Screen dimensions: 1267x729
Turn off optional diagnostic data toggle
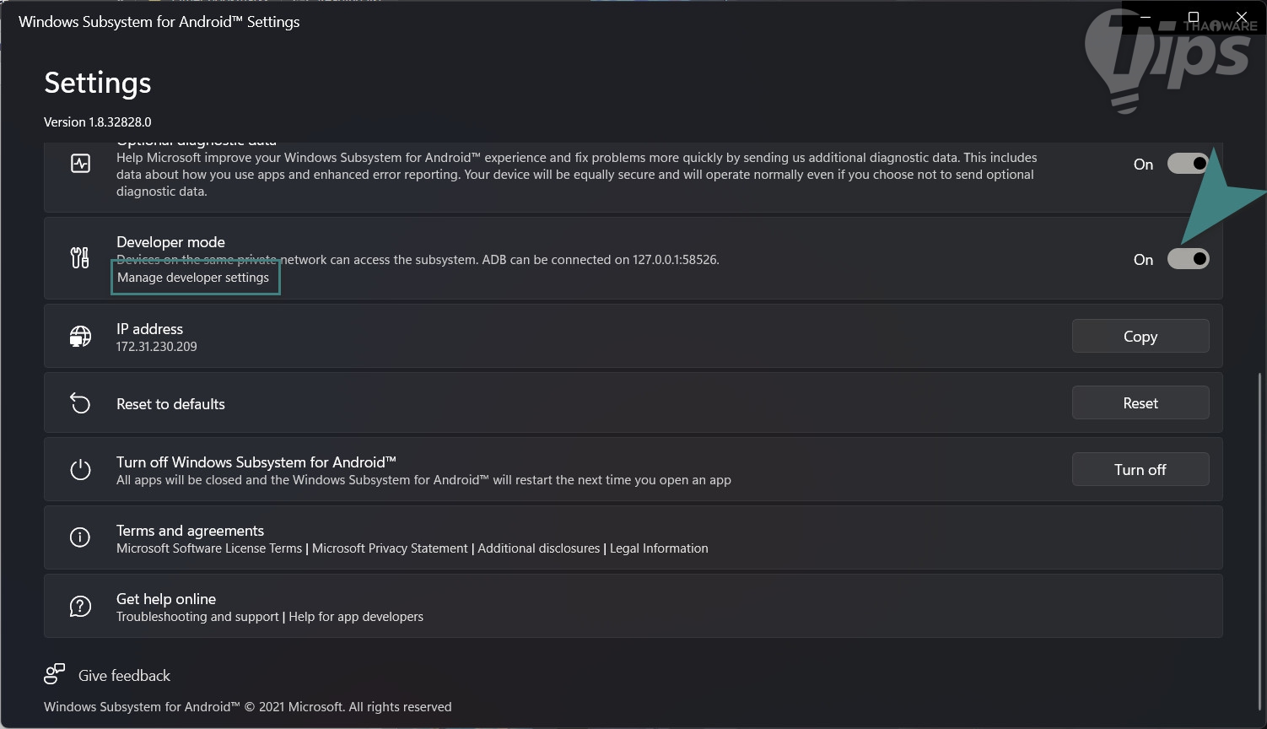(1188, 165)
